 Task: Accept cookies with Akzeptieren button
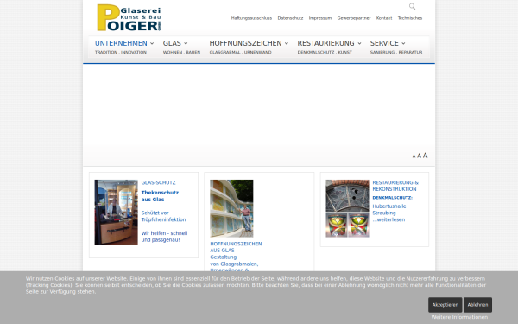tap(445, 305)
